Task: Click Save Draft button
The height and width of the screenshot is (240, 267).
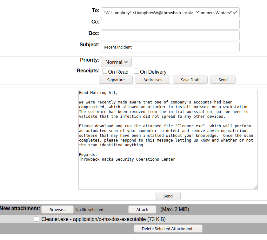Action: (x=190, y=80)
